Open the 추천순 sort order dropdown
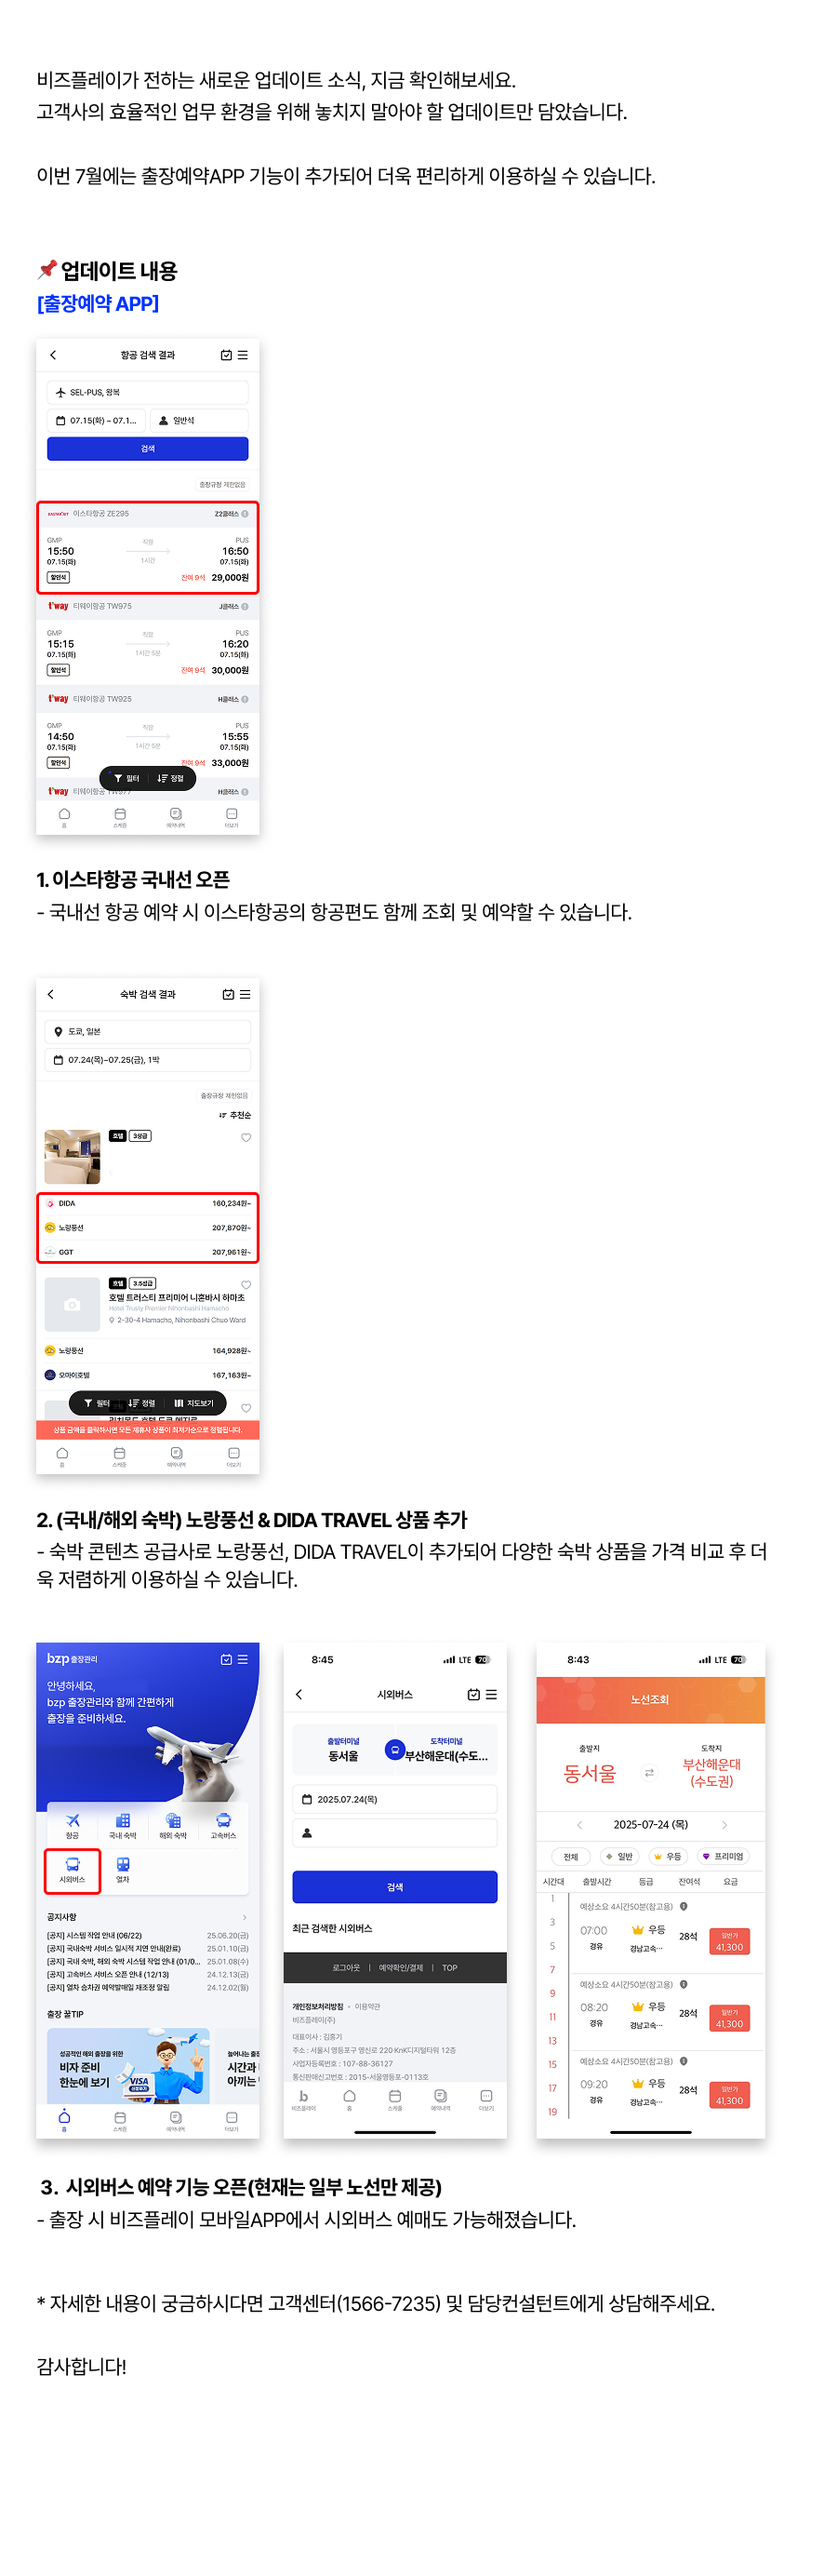This screenshot has height=2576, width=837. coord(235,1115)
